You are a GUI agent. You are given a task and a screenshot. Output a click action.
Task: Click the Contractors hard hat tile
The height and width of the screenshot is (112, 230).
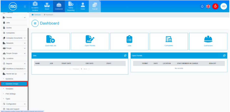tap(208, 39)
